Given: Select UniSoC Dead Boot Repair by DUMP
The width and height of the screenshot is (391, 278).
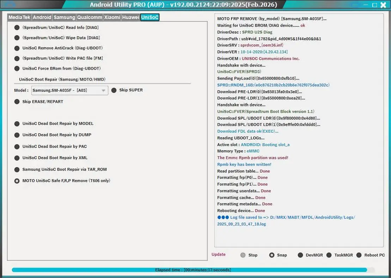Looking at the screenshot, I should click(17, 135).
